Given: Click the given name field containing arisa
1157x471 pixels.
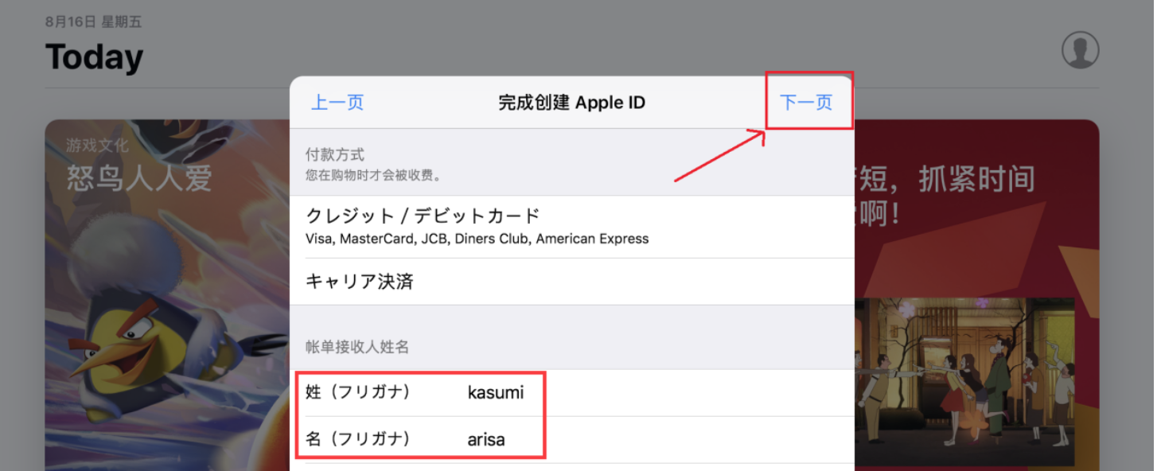Looking at the screenshot, I should 486,439.
